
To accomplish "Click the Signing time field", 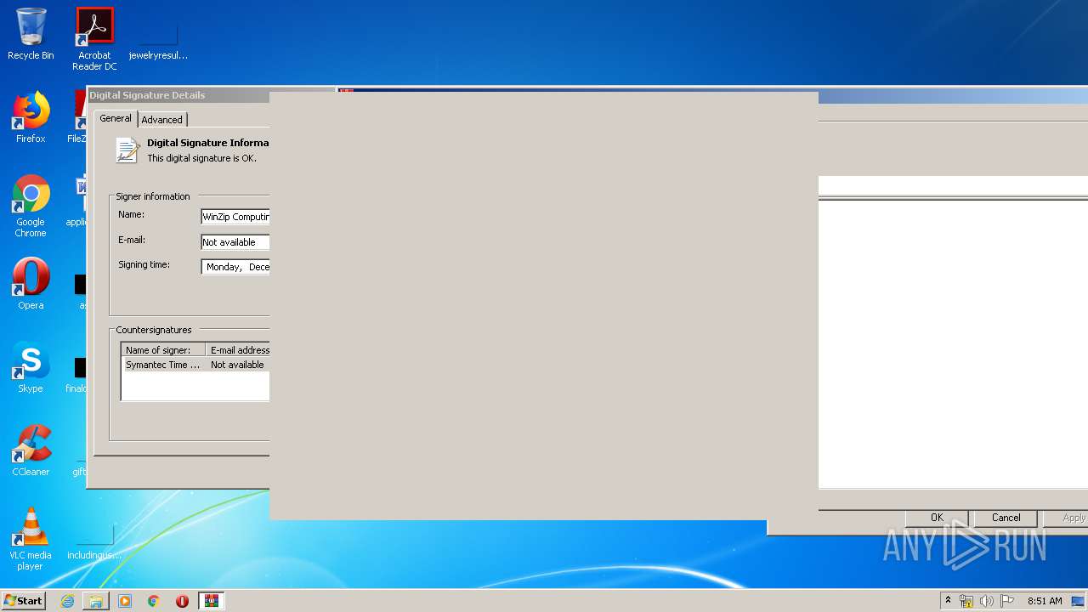I will (235, 267).
